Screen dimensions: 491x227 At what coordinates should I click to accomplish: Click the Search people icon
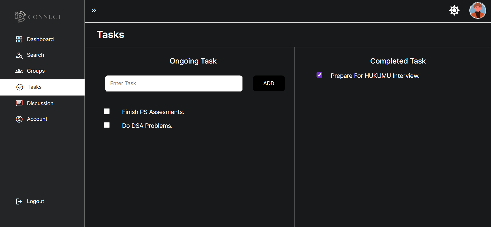tap(19, 55)
